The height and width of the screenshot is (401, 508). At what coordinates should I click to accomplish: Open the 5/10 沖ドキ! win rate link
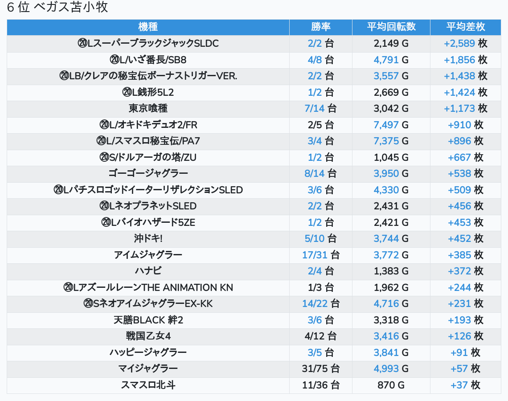(315, 239)
